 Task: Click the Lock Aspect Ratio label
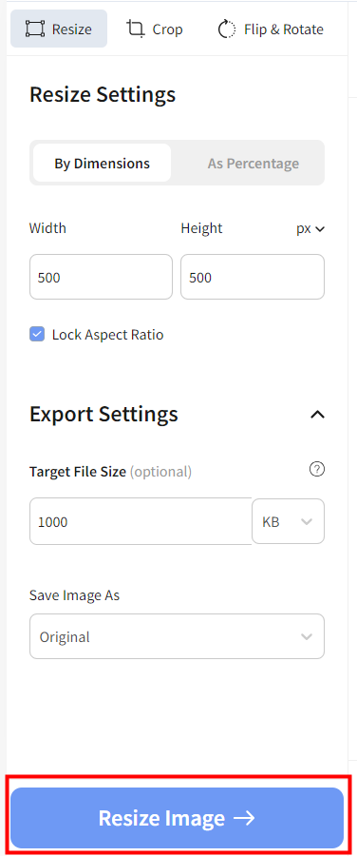pyautogui.click(x=108, y=335)
